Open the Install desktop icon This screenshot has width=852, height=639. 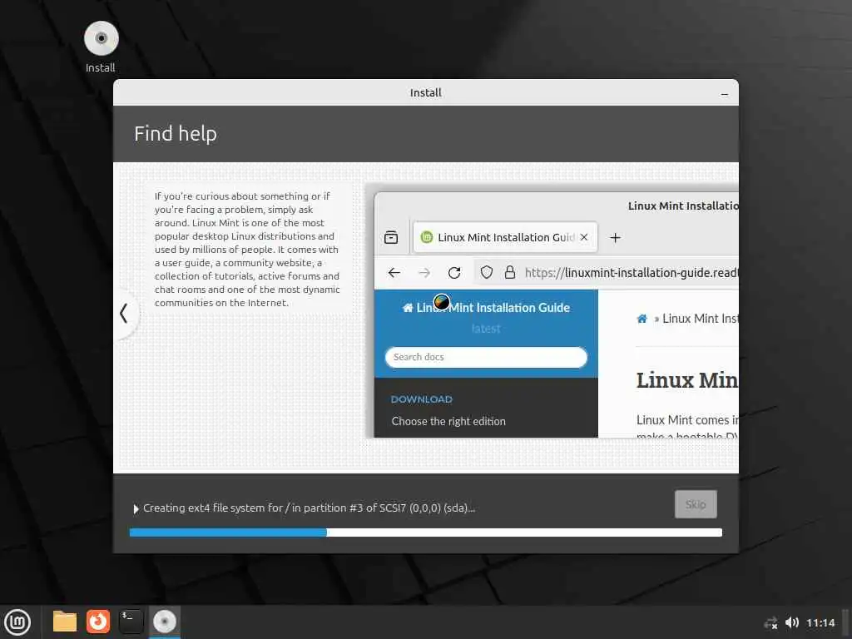point(101,47)
